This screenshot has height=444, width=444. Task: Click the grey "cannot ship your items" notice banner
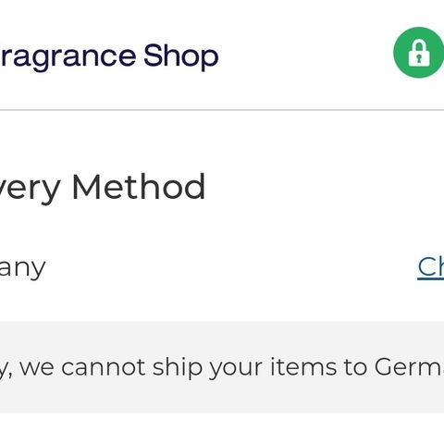click(x=222, y=367)
